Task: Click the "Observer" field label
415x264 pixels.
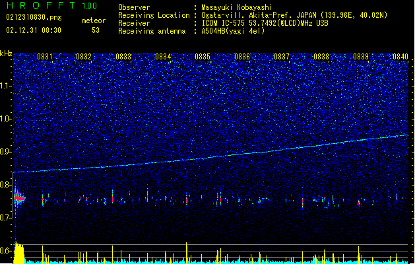Action: (x=134, y=7)
